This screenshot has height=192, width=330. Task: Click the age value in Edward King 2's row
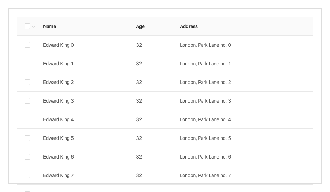[x=139, y=82]
